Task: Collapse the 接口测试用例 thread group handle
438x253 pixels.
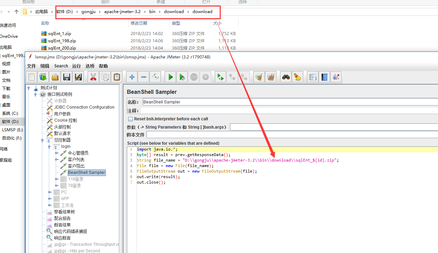Action: 35,94
